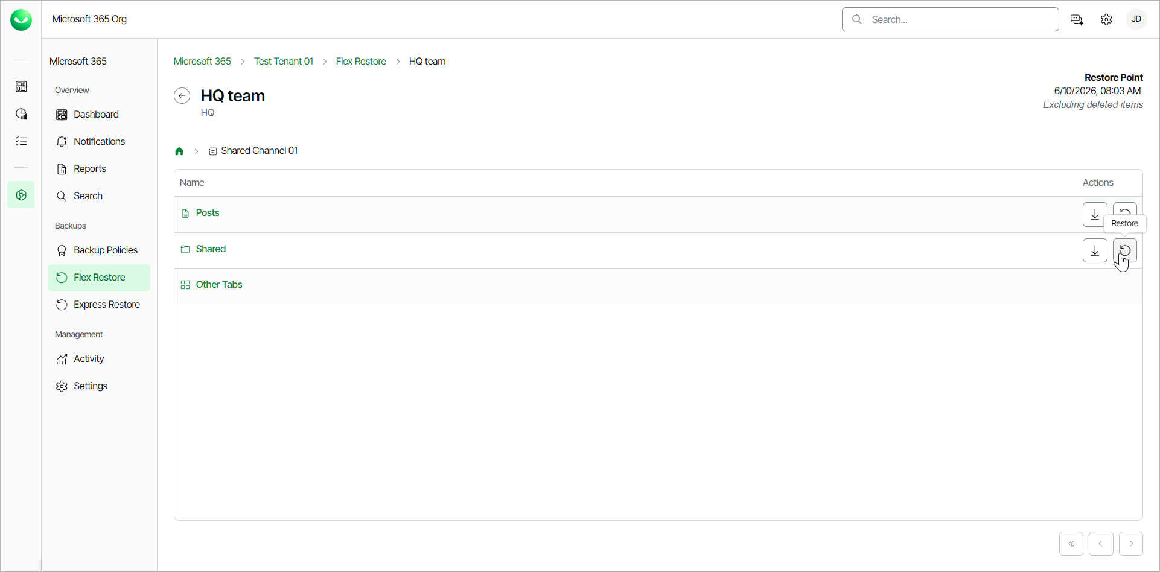This screenshot has width=1160, height=572.
Task: Restore the Posts item
Action: click(1125, 209)
